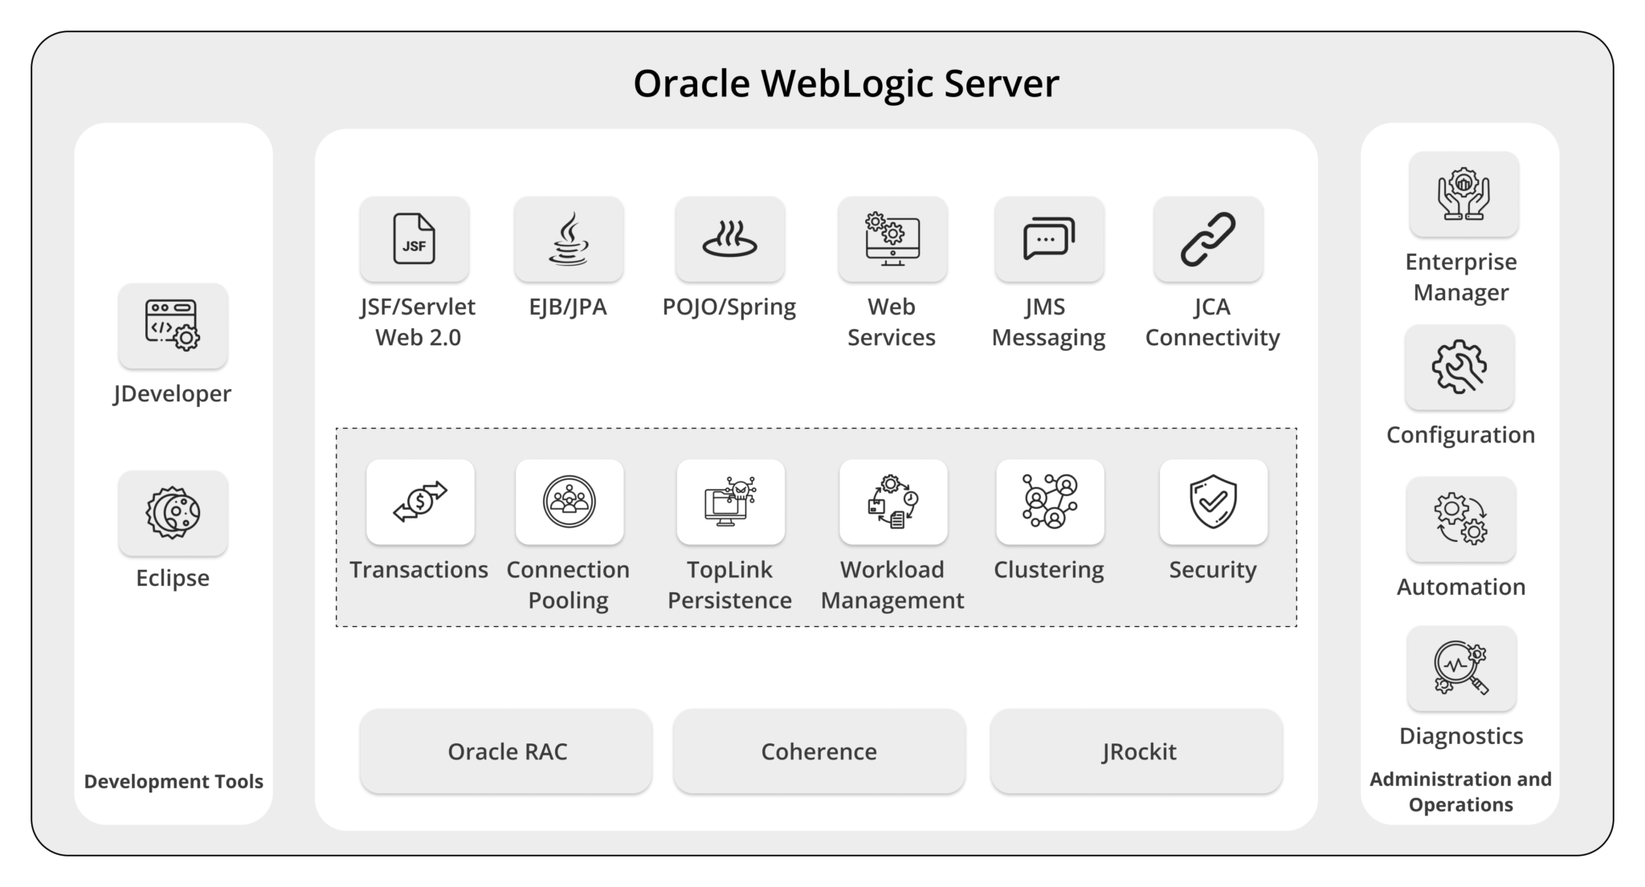Click the Security shield checkmark icon
This screenshot has height=887, width=1645.
1214,502
